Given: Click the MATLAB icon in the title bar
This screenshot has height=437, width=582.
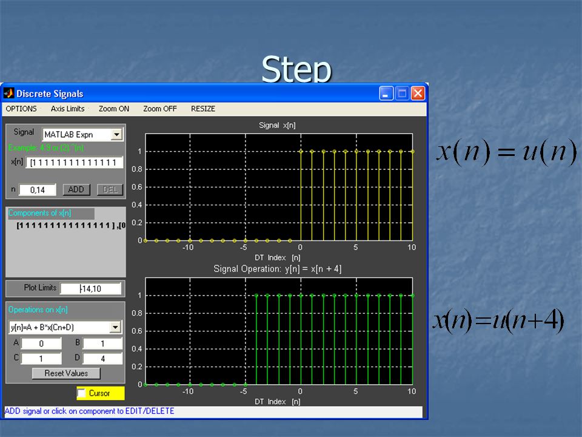Looking at the screenshot, I should (8, 93).
